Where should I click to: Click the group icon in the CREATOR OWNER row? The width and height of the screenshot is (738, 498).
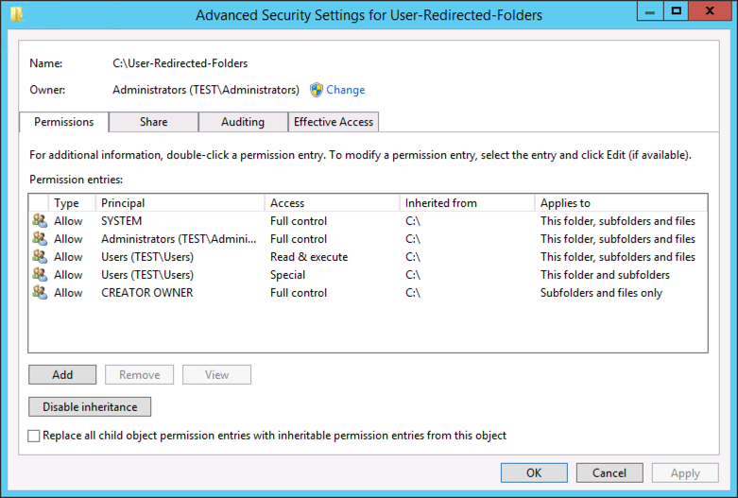click(40, 292)
